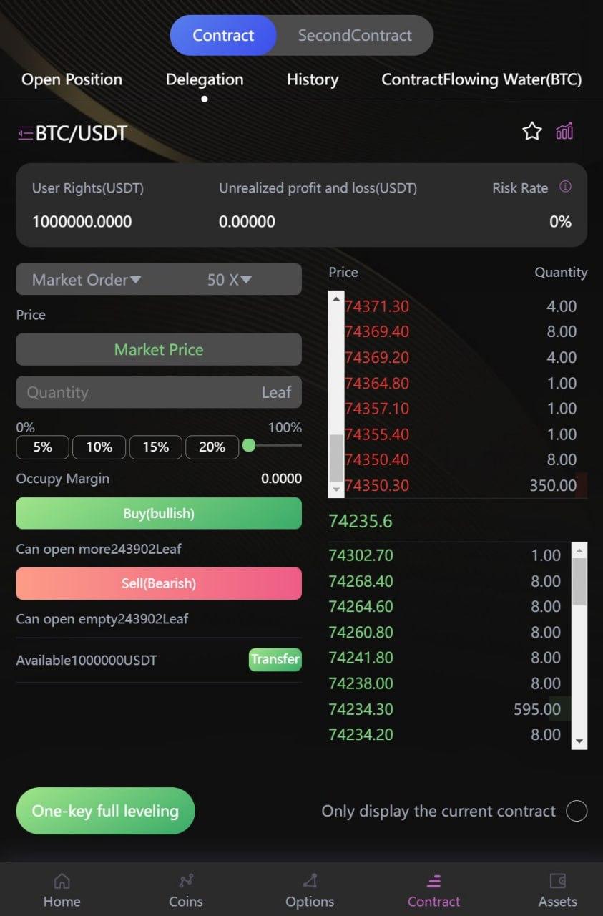
Task: Go to Assets using its bottom icon
Action: pyautogui.click(x=558, y=889)
